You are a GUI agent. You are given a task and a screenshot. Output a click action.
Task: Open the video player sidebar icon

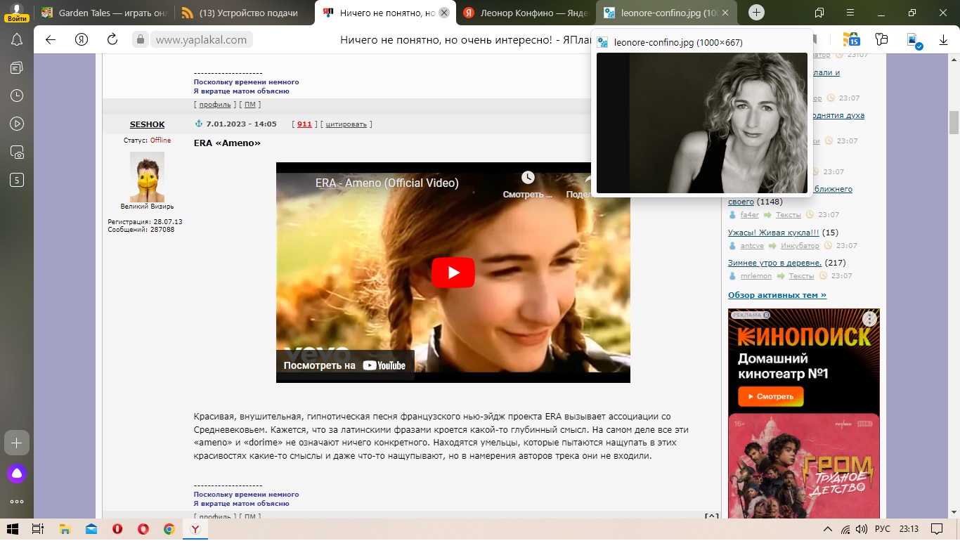17,124
